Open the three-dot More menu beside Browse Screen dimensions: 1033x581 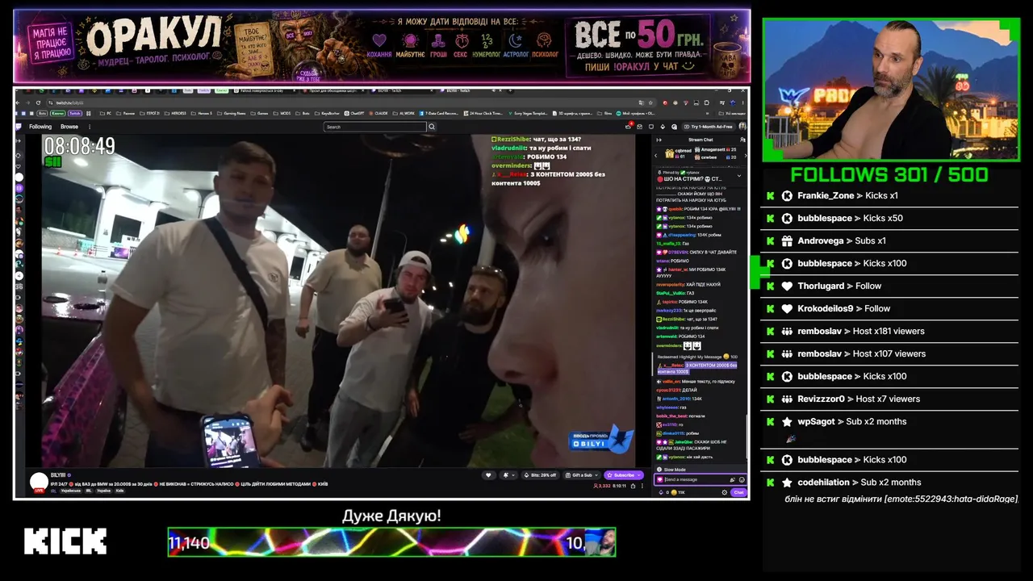88,127
